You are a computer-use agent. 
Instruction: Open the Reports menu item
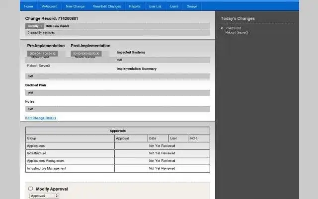(135, 6)
